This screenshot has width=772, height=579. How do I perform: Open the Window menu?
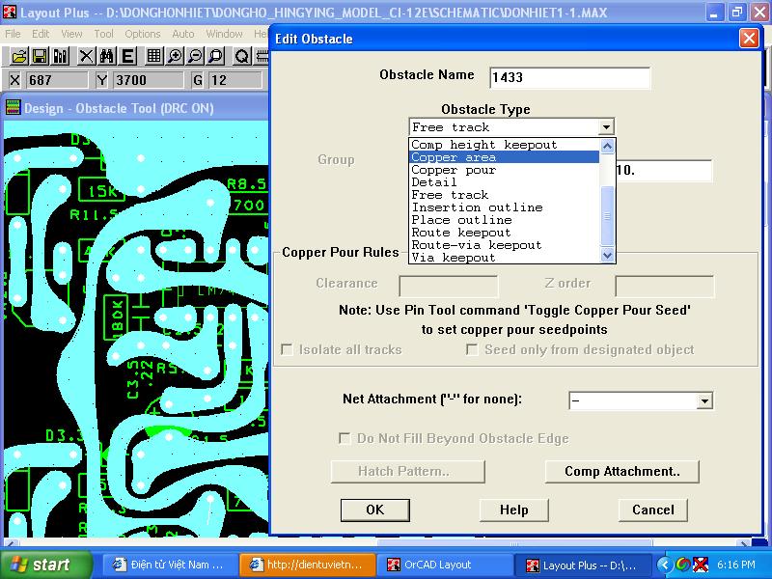(224, 34)
